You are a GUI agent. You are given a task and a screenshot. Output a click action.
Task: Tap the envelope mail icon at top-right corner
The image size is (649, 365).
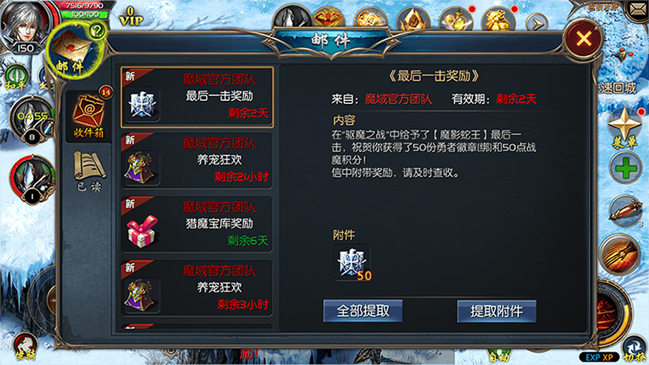(x=638, y=9)
